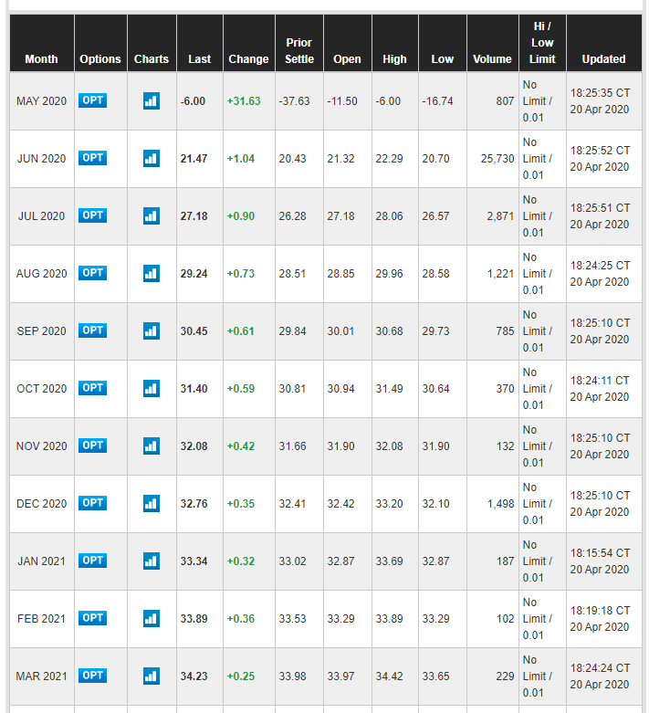Click the OPT button for JUL 2020
This screenshot has height=713, width=649.
93,215
